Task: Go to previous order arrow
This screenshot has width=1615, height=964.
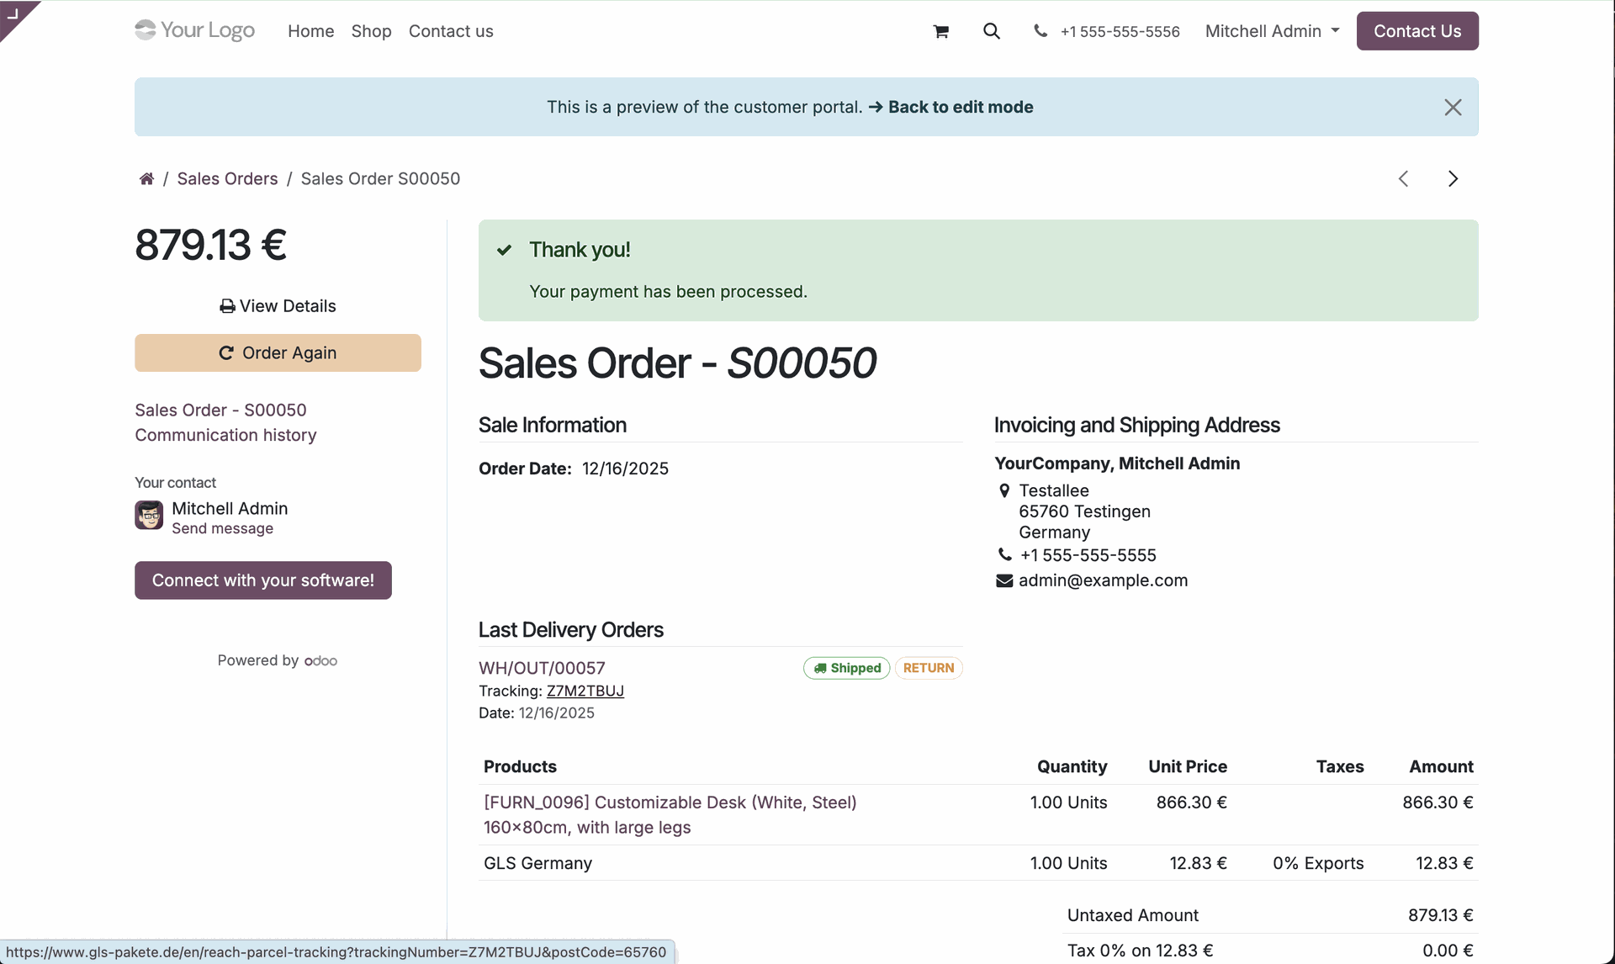Action: pyautogui.click(x=1403, y=178)
